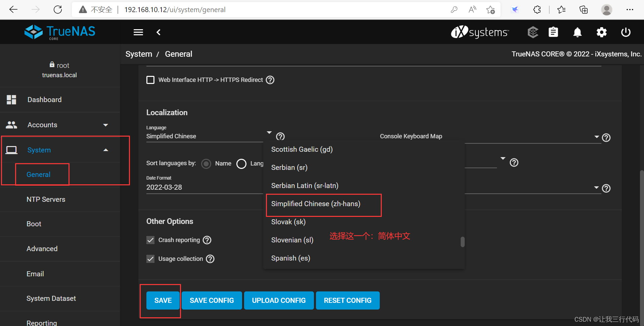Image resolution: width=644 pixels, height=326 pixels.
Task: Choose Slovak (sk) language
Action: point(364,222)
